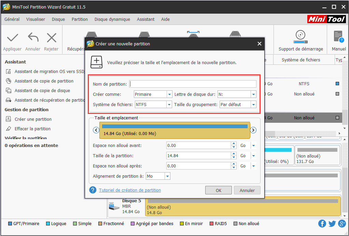Image resolution: width=349 pixels, height=236 pixels.
Task: Click the GPT/Primaire legend color swatch
Action: [x=10, y=224]
